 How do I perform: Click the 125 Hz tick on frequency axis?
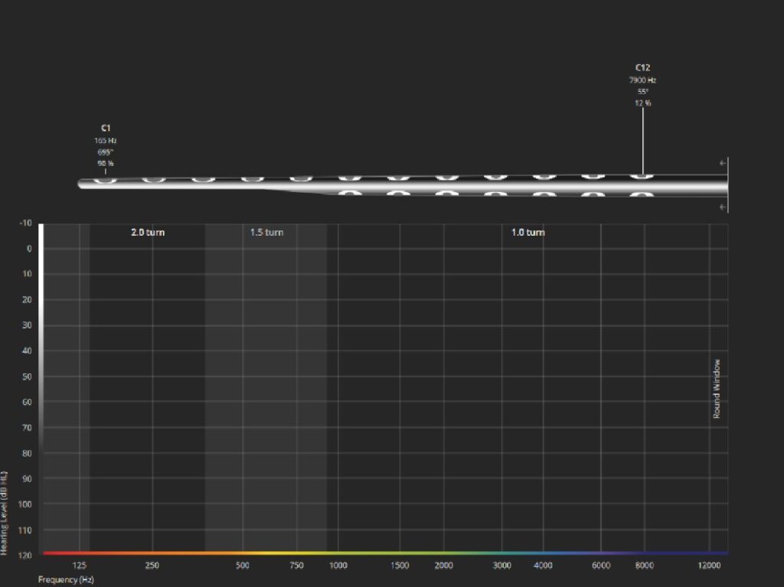click(80, 566)
